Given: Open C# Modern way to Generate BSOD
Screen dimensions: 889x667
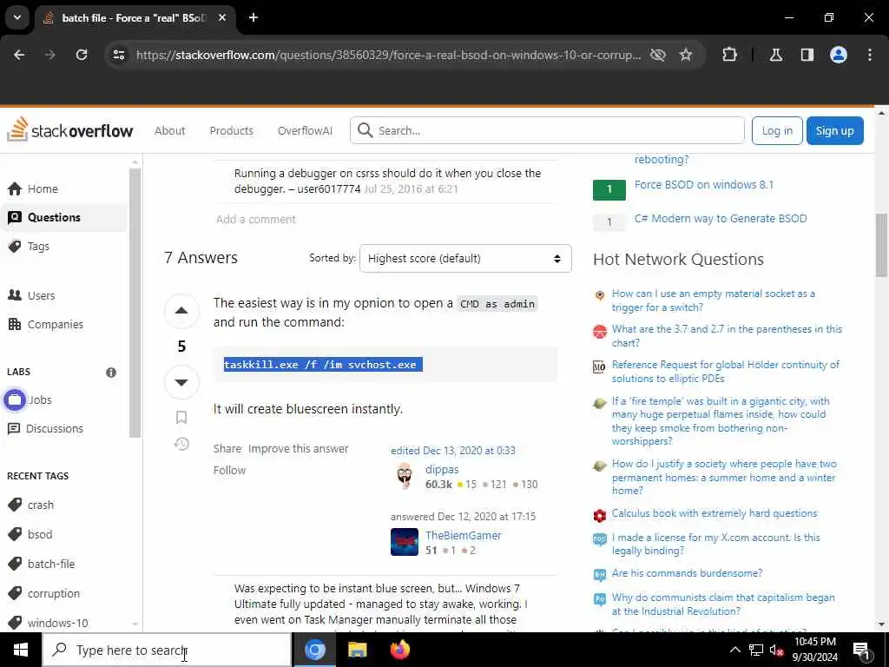Looking at the screenshot, I should tap(720, 218).
